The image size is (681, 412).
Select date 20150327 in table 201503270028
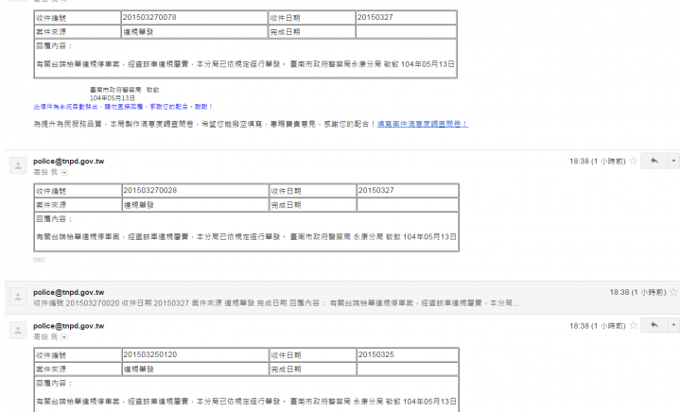(376, 190)
